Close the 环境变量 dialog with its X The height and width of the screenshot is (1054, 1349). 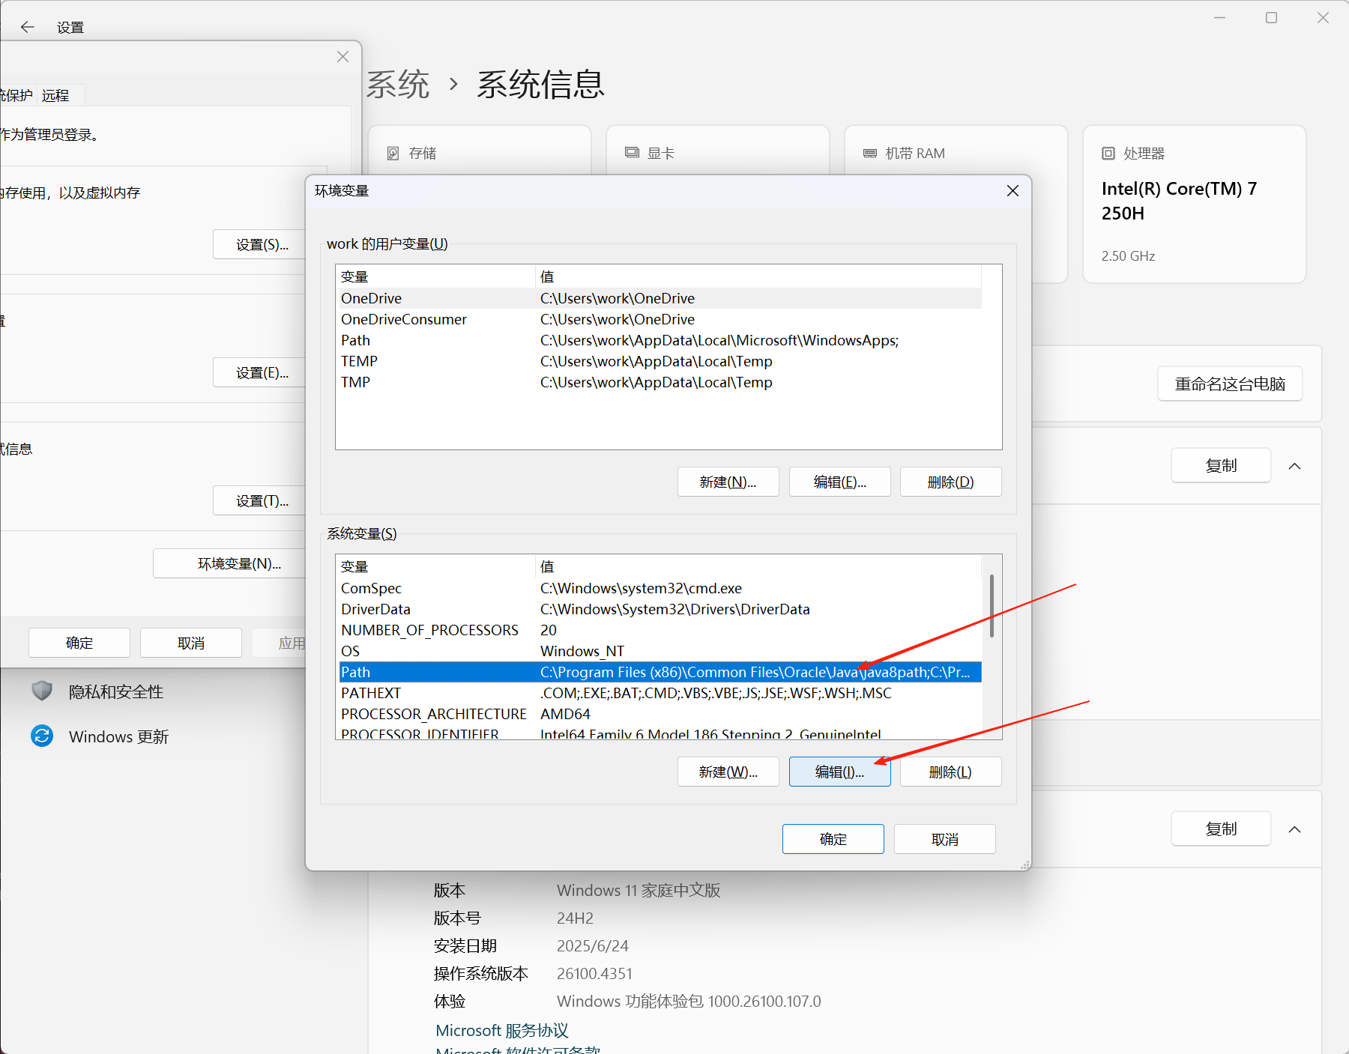(1012, 191)
